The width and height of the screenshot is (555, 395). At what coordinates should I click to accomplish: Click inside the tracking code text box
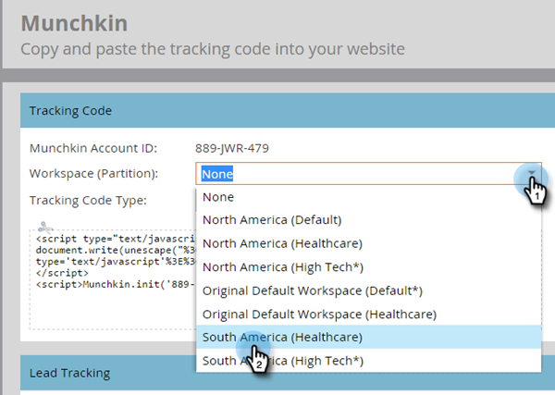click(x=113, y=279)
